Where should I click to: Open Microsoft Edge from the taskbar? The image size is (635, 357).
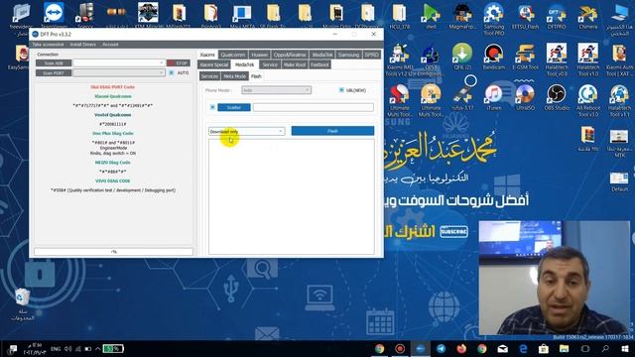523,348
